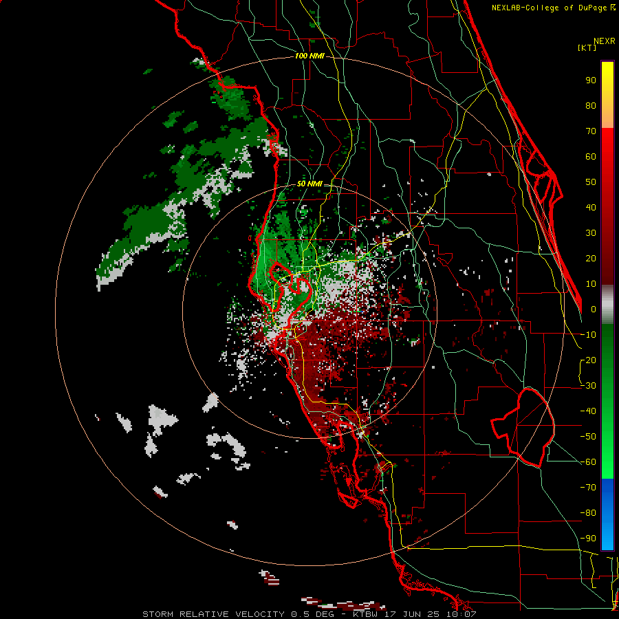
Task: Click the KTBW radar site identifier
Action: 365,614
